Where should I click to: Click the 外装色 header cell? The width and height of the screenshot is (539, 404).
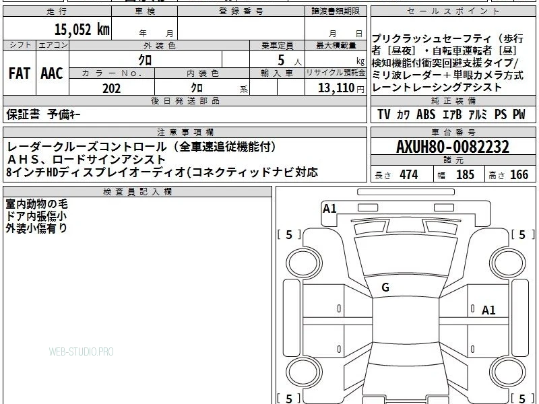[x=159, y=46]
